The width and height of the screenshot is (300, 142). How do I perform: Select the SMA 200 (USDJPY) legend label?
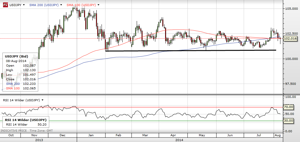[x=44, y=5]
